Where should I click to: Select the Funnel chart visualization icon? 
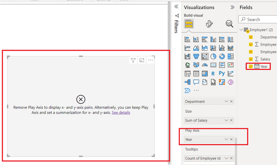pos(196,56)
